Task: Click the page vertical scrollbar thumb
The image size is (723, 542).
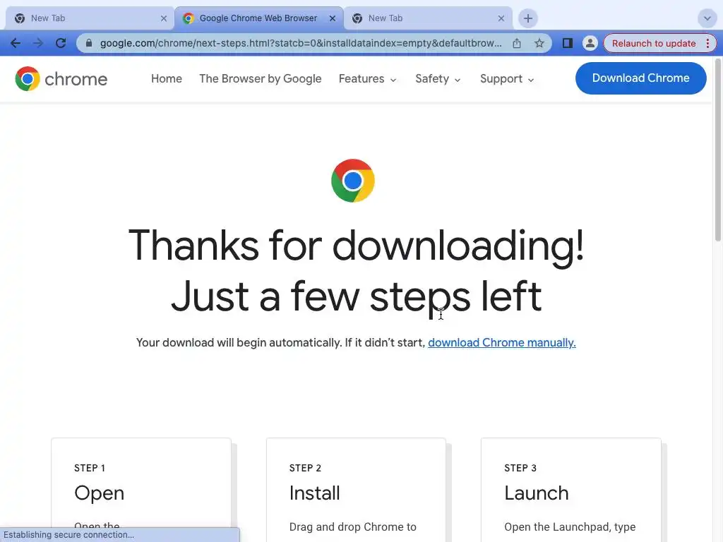Action: [x=718, y=150]
